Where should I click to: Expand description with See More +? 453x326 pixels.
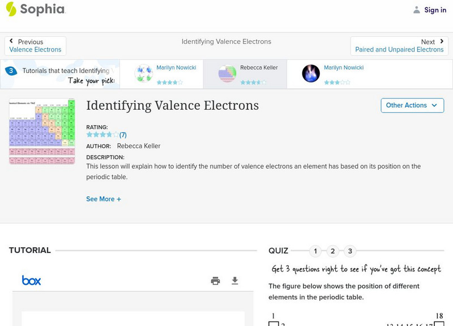pos(104,199)
